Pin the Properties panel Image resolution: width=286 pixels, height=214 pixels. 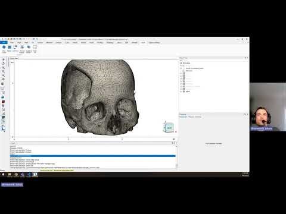[245, 114]
